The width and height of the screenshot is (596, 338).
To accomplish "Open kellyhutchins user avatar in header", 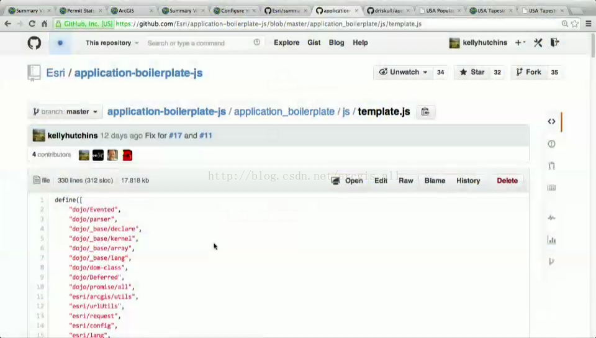I will coord(454,43).
